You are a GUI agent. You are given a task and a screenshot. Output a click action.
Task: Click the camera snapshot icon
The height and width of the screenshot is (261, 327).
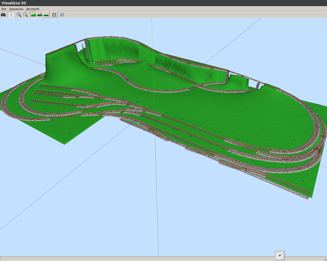coord(3,15)
